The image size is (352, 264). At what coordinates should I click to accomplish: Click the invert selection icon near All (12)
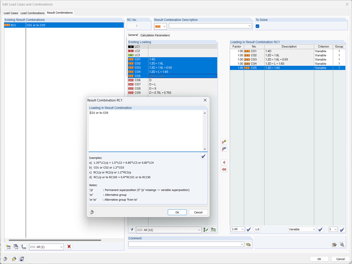[213, 230]
